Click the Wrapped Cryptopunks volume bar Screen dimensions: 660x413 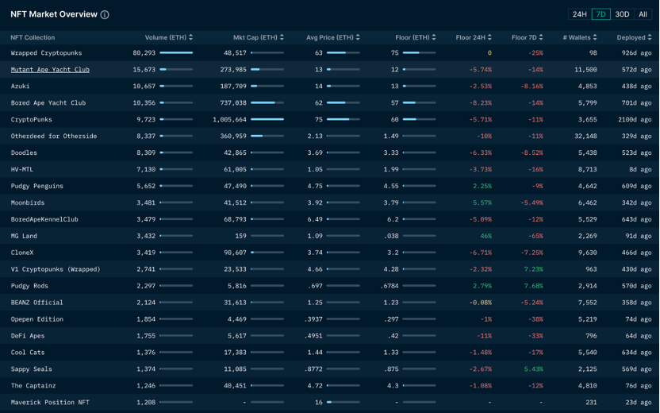tap(176, 53)
